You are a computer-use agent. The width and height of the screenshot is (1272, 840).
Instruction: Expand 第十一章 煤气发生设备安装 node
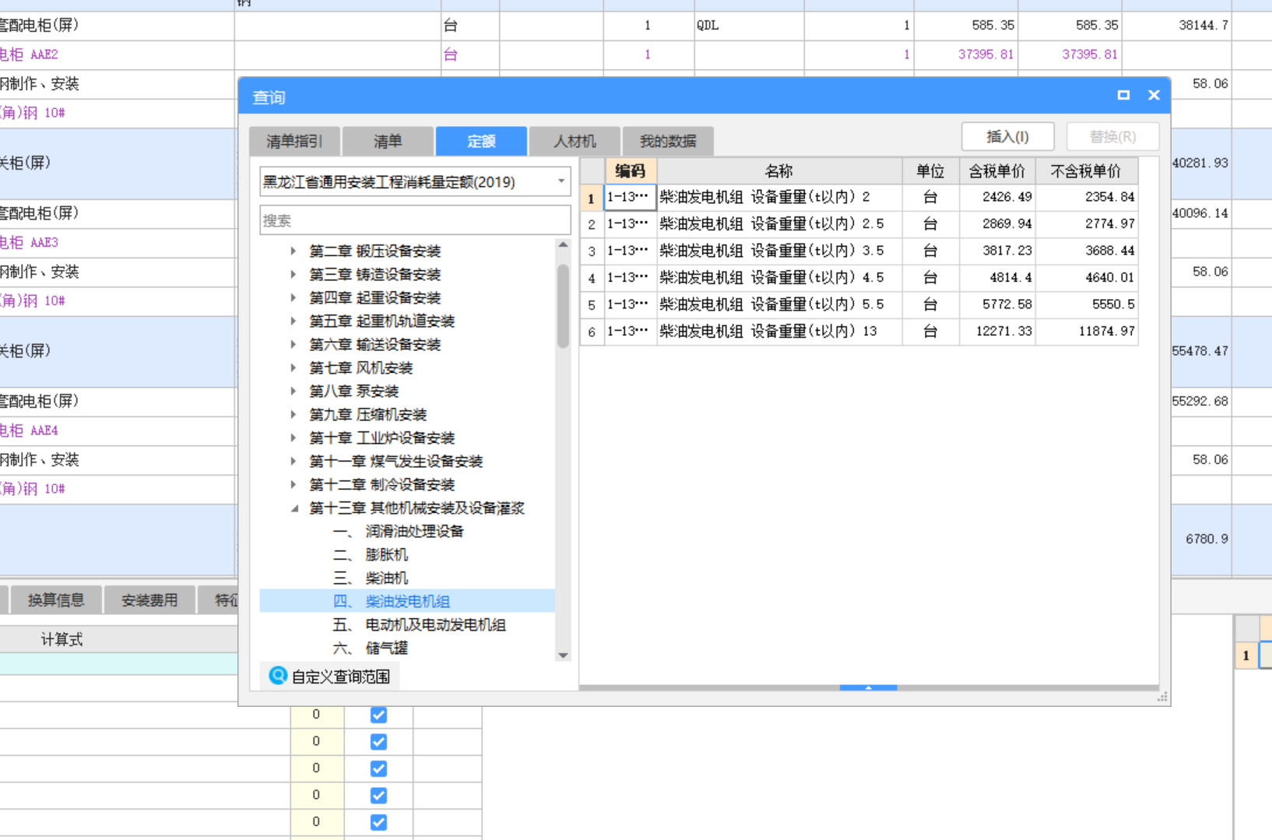(293, 461)
